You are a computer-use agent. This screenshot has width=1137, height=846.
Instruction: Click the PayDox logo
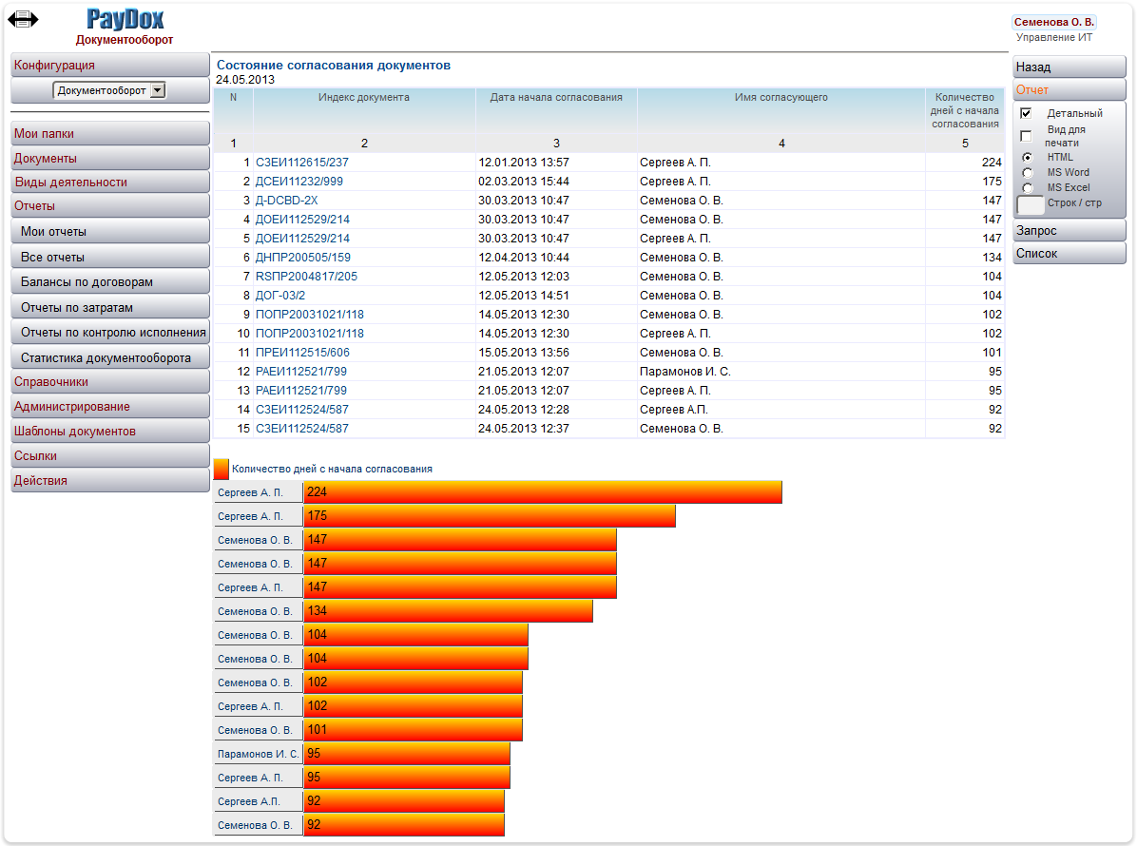125,19
